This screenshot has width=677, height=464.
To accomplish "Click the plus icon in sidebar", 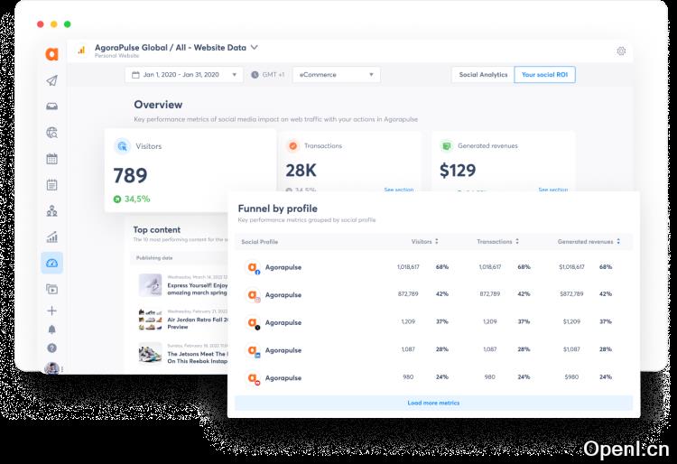I will [51, 311].
